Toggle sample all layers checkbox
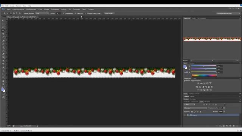The height and width of the screenshot is (136, 242). click(x=85, y=14)
